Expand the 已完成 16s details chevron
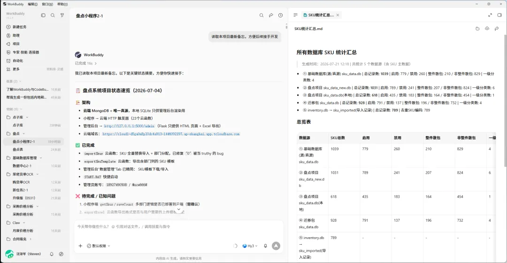 (96, 63)
